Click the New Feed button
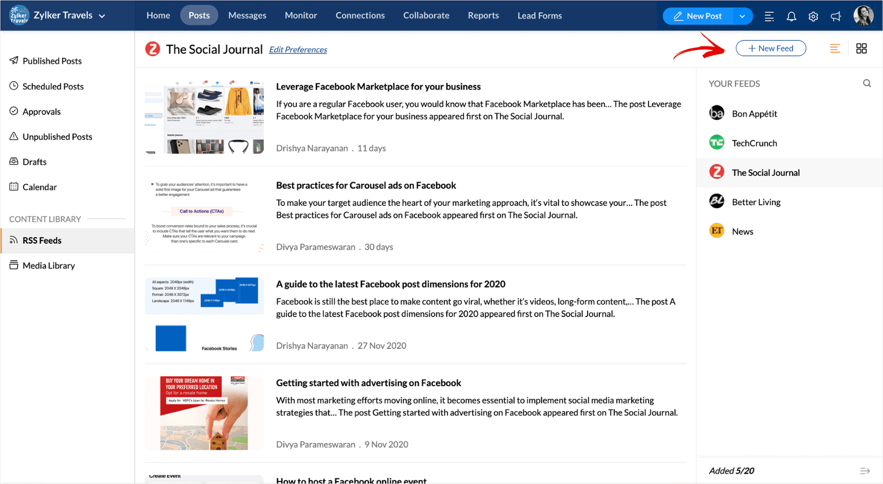The image size is (883, 484). (771, 49)
